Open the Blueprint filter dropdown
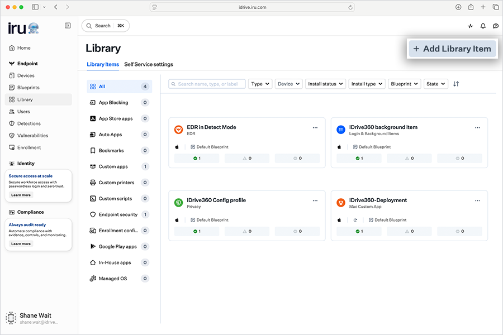The width and height of the screenshot is (503, 335). pyautogui.click(x=404, y=84)
